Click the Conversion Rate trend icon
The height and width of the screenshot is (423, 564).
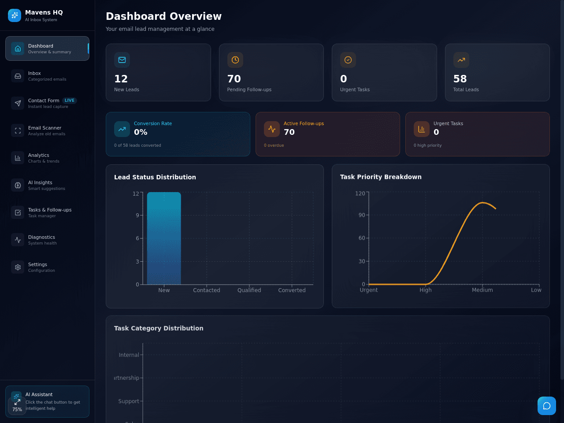(x=122, y=129)
